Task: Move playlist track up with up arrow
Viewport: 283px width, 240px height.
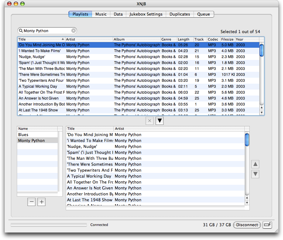Action: coord(255,164)
